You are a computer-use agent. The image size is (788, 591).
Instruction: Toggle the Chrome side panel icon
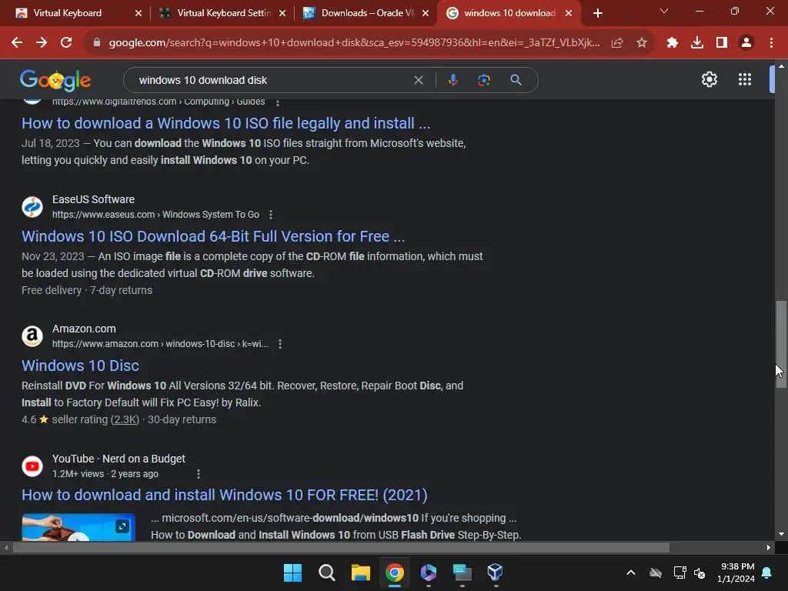coord(722,43)
